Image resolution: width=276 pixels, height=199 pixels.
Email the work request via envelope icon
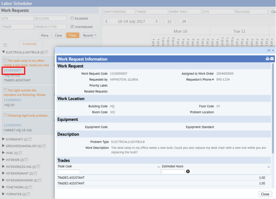coord(272,59)
